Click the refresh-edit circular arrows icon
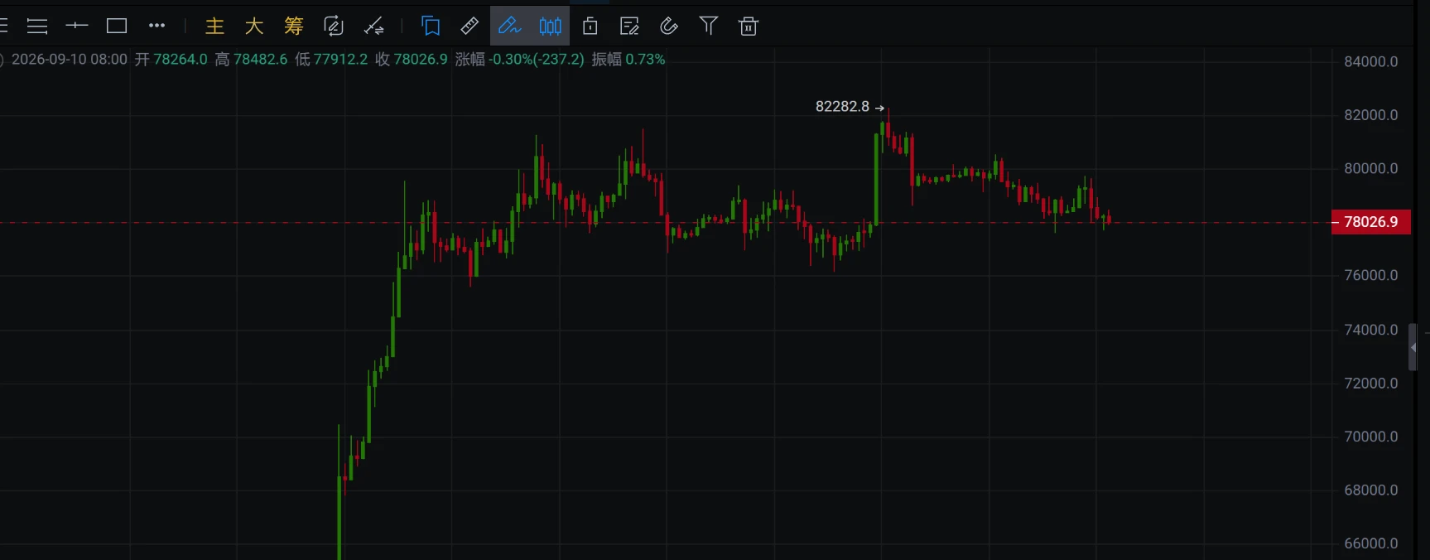This screenshot has height=560, width=1430. coord(334,27)
